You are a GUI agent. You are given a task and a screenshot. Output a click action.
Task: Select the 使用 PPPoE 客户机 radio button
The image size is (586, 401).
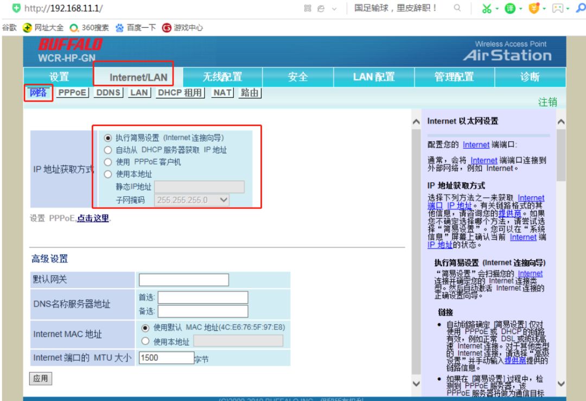tap(107, 161)
